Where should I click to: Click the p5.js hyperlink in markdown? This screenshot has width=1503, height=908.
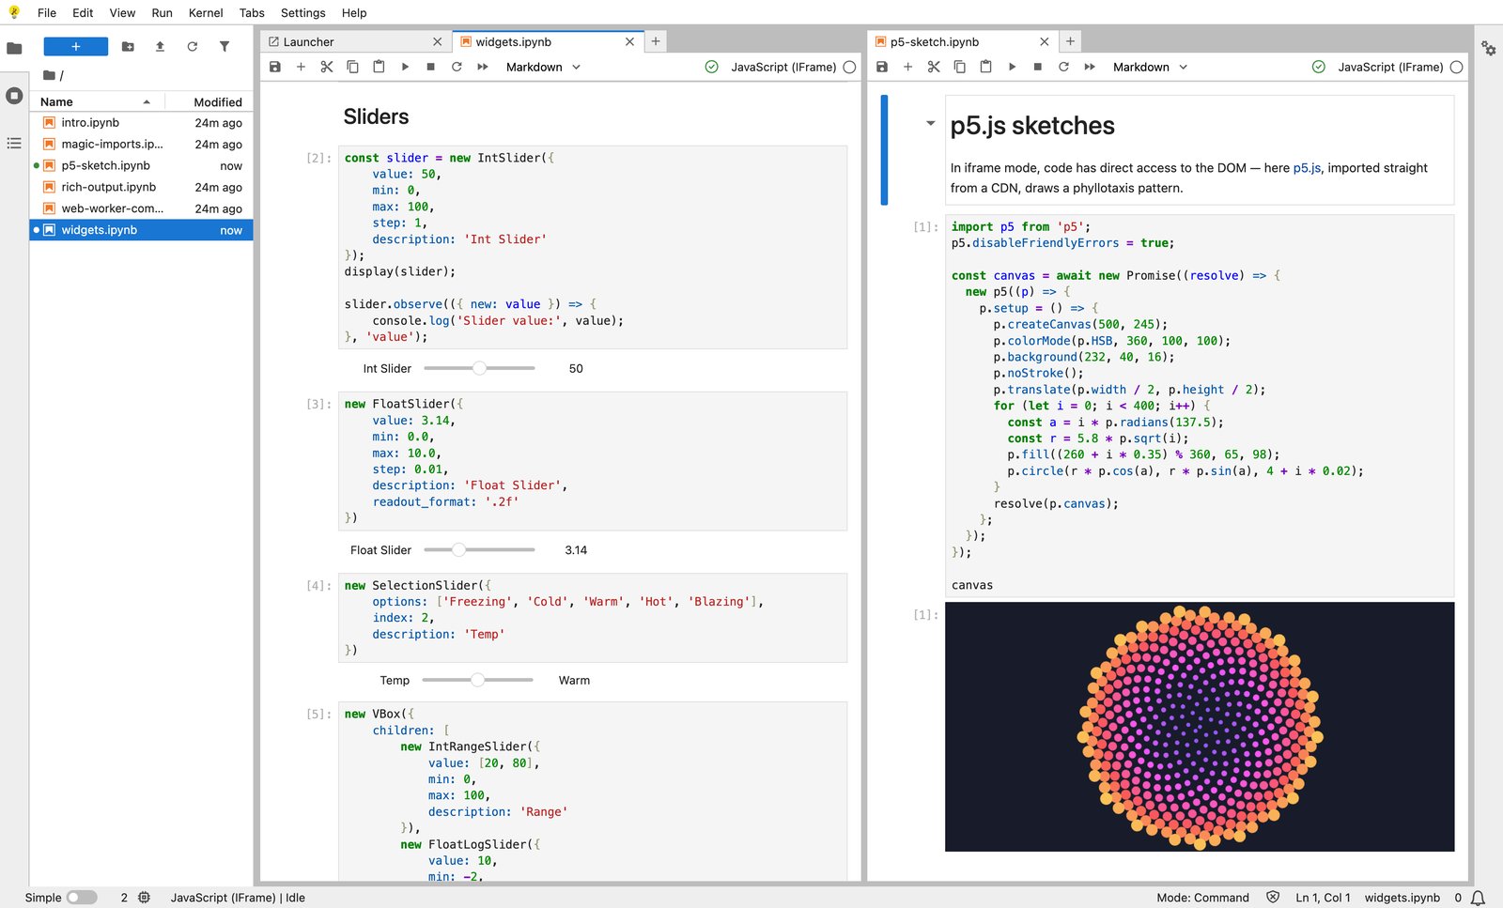tap(1307, 168)
